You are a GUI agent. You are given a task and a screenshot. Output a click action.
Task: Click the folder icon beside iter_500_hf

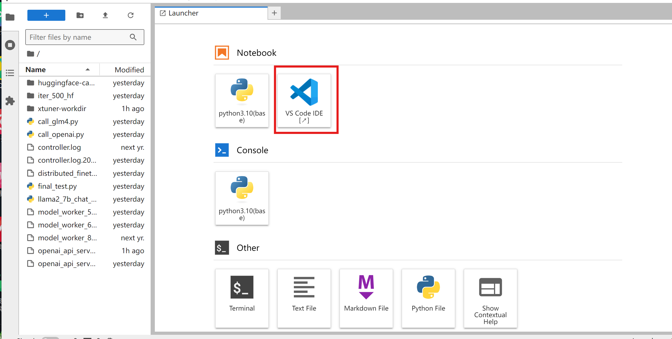[x=31, y=96]
